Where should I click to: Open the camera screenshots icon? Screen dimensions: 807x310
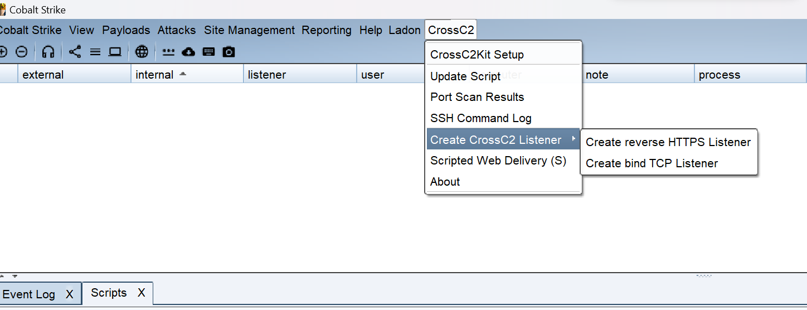tap(229, 52)
